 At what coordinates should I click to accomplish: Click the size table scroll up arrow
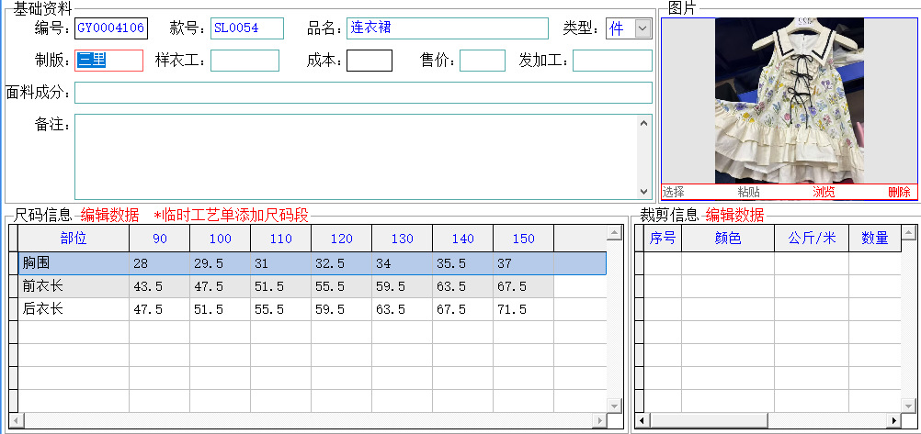[614, 233]
